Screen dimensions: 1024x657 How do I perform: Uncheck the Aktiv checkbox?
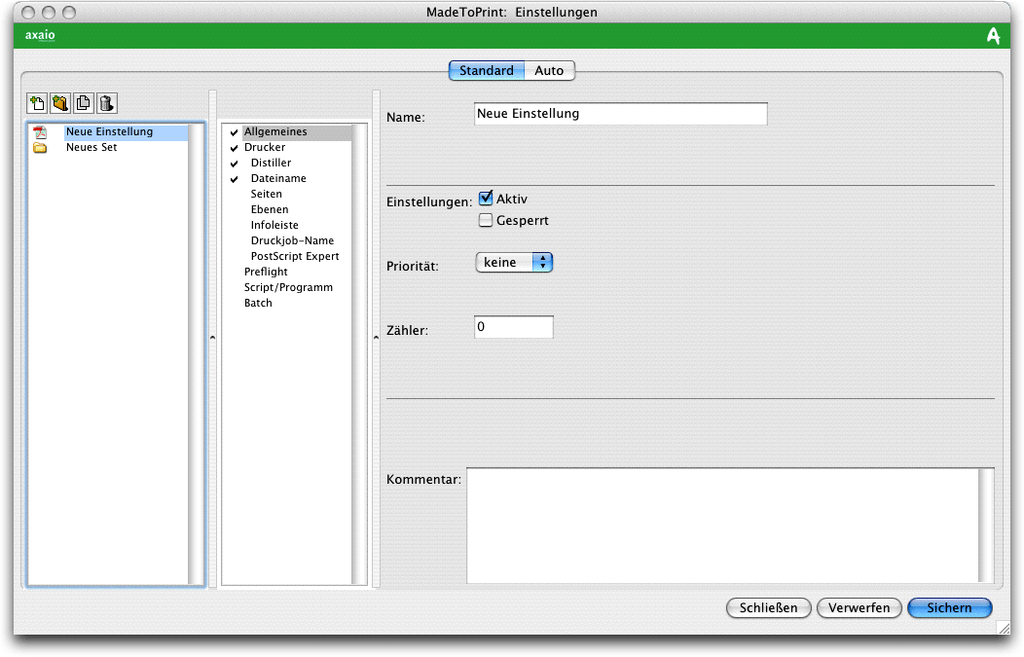pyautogui.click(x=485, y=198)
